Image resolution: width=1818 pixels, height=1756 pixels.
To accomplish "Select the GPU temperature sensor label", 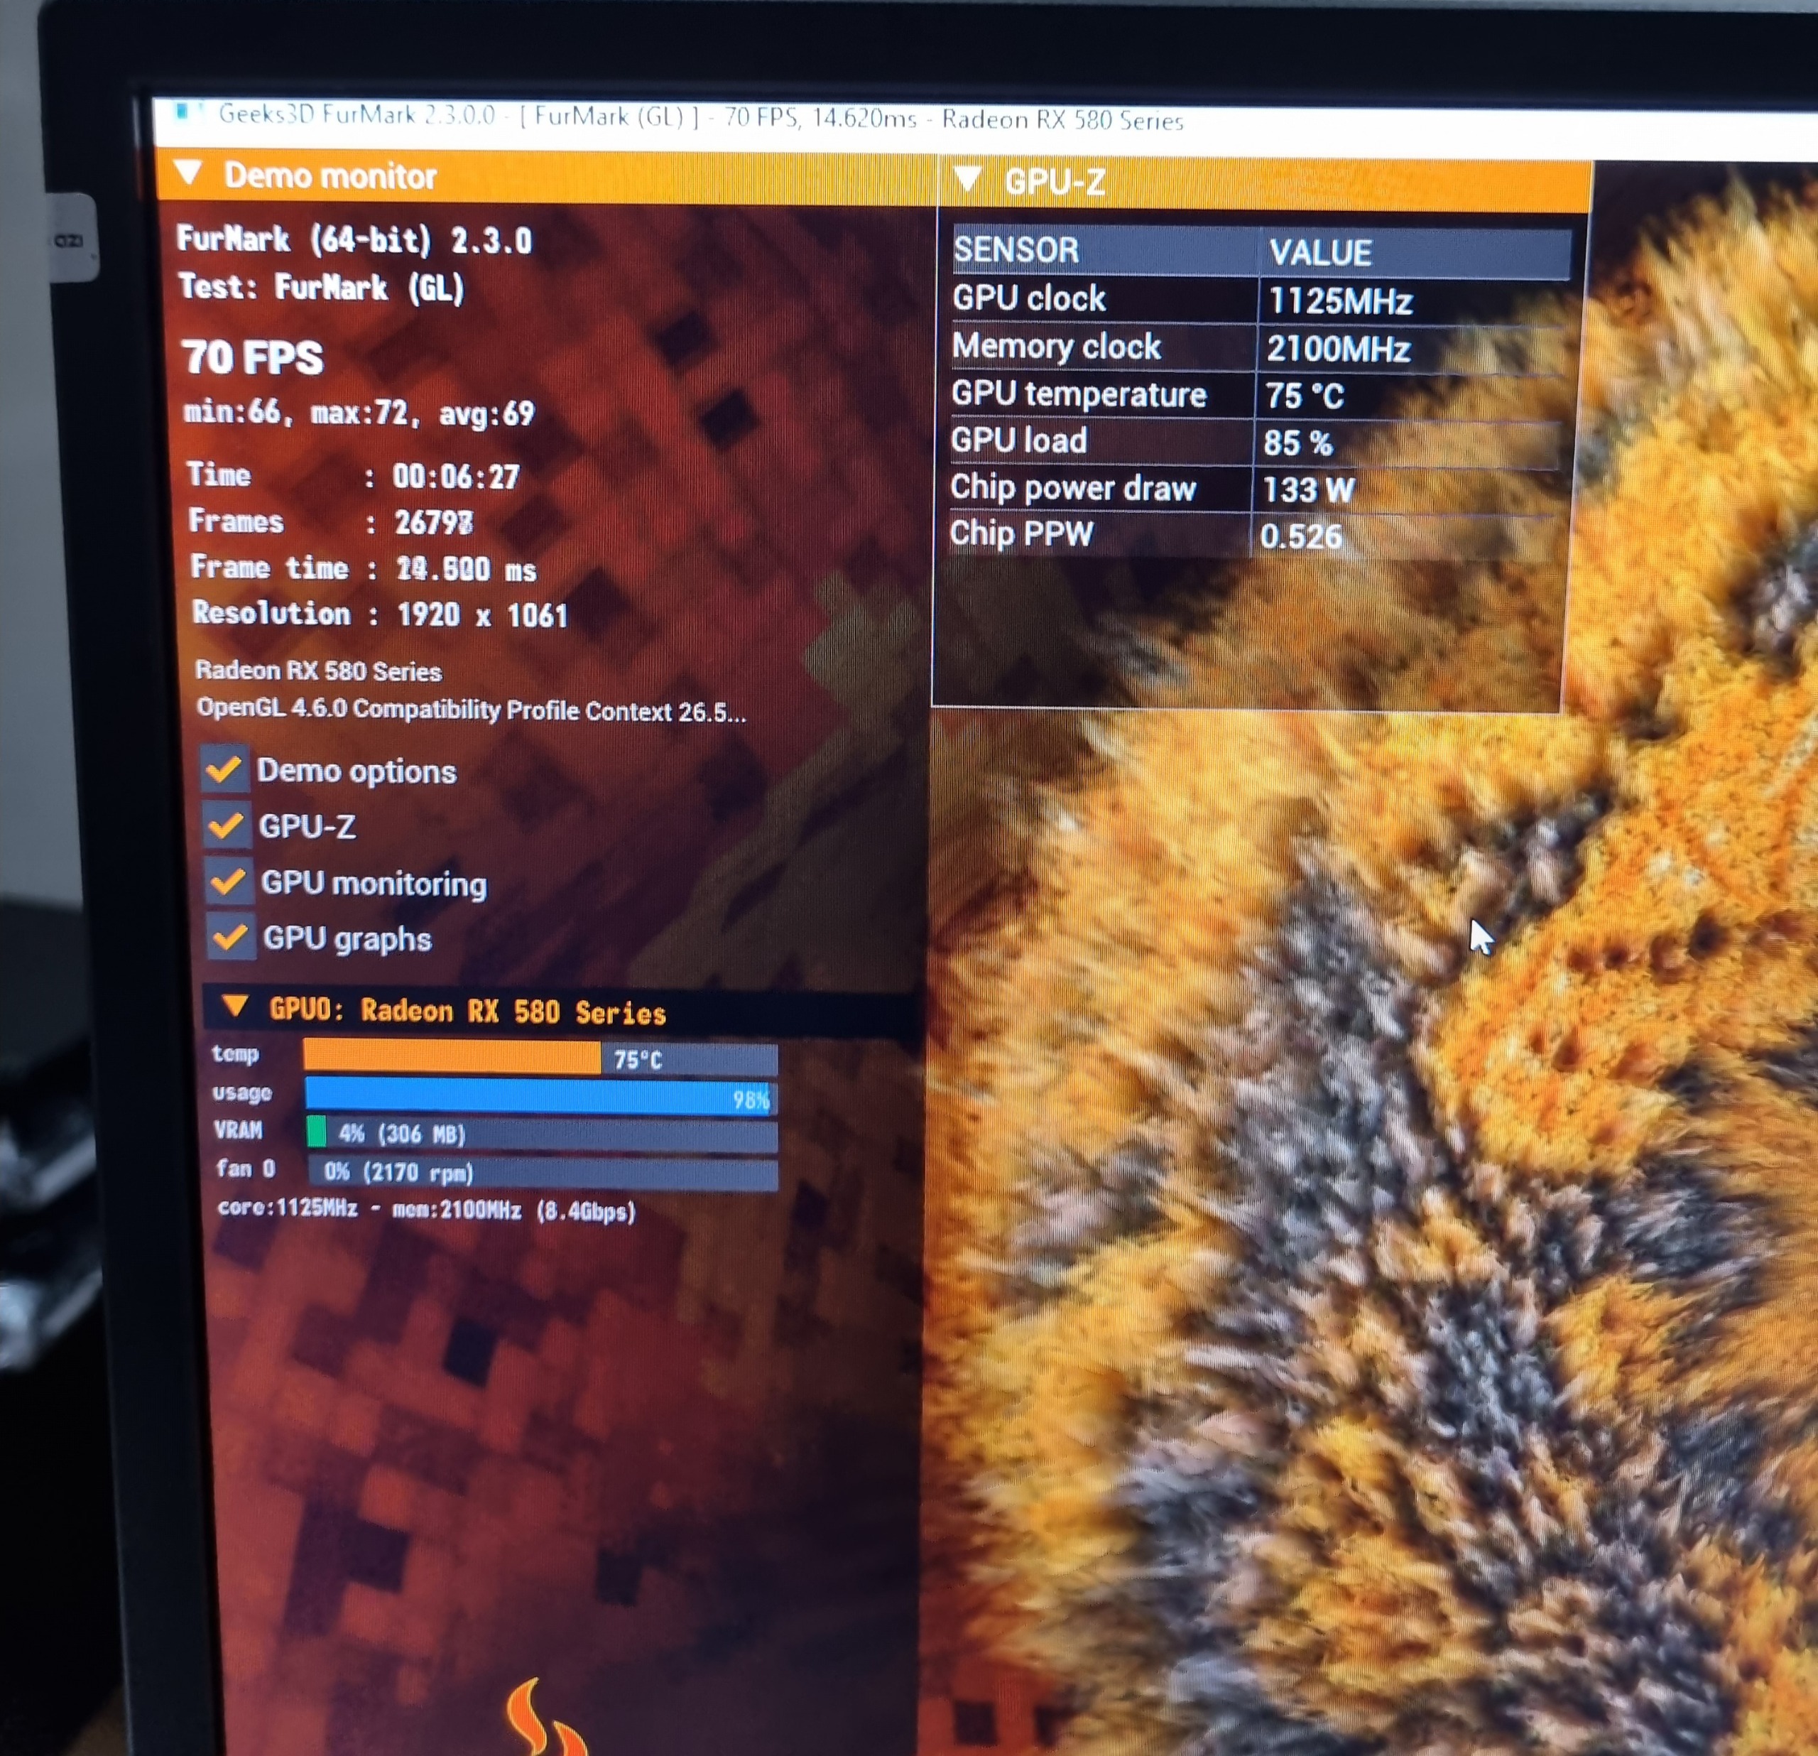I will click(x=1079, y=394).
